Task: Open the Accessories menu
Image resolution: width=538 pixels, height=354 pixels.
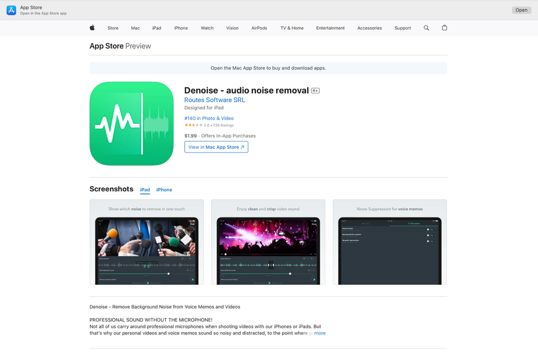Action: pyautogui.click(x=369, y=28)
